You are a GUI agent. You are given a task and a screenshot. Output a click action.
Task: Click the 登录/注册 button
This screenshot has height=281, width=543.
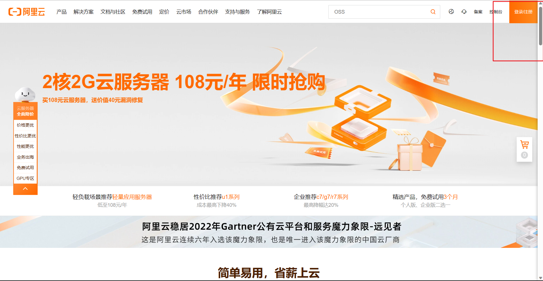click(x=523, y=12)
